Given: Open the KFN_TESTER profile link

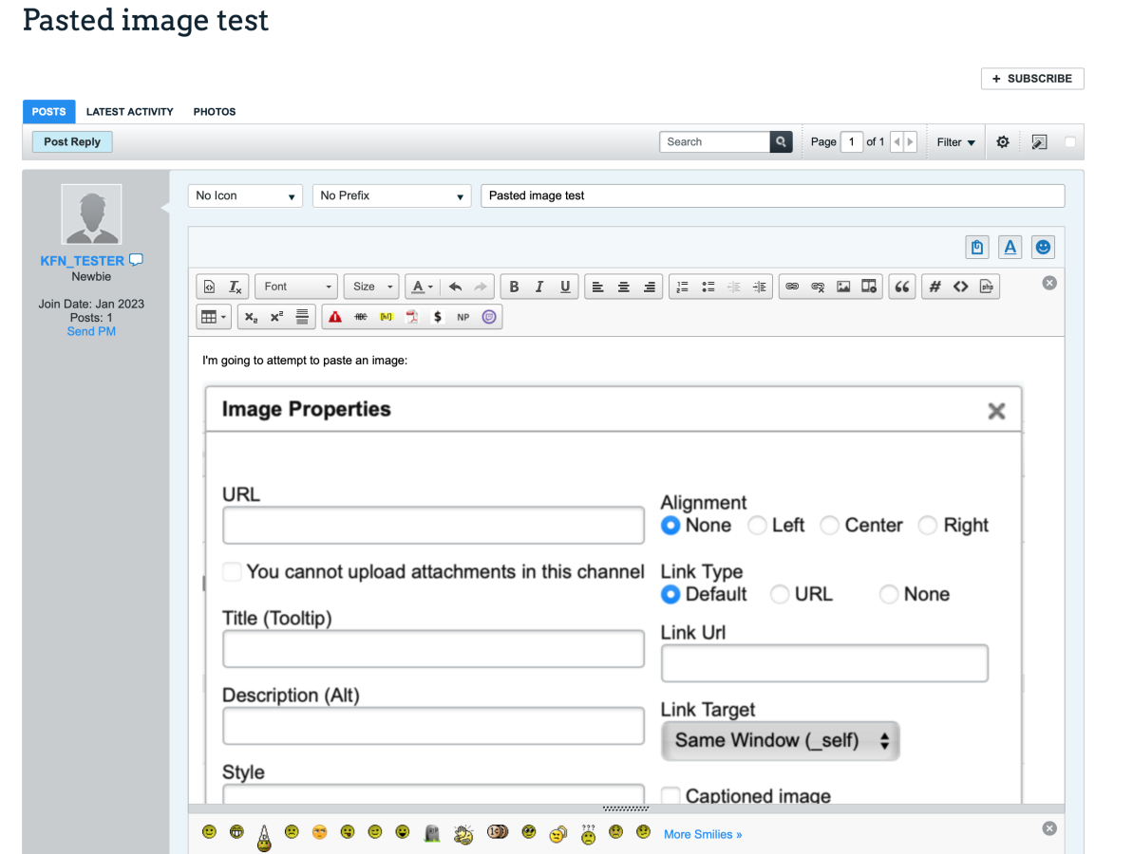Looking at the screenshot, I should (x=83, y=261).
